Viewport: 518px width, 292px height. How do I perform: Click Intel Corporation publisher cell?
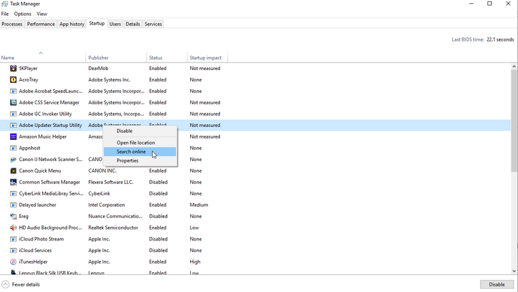[x=107, y=205]
